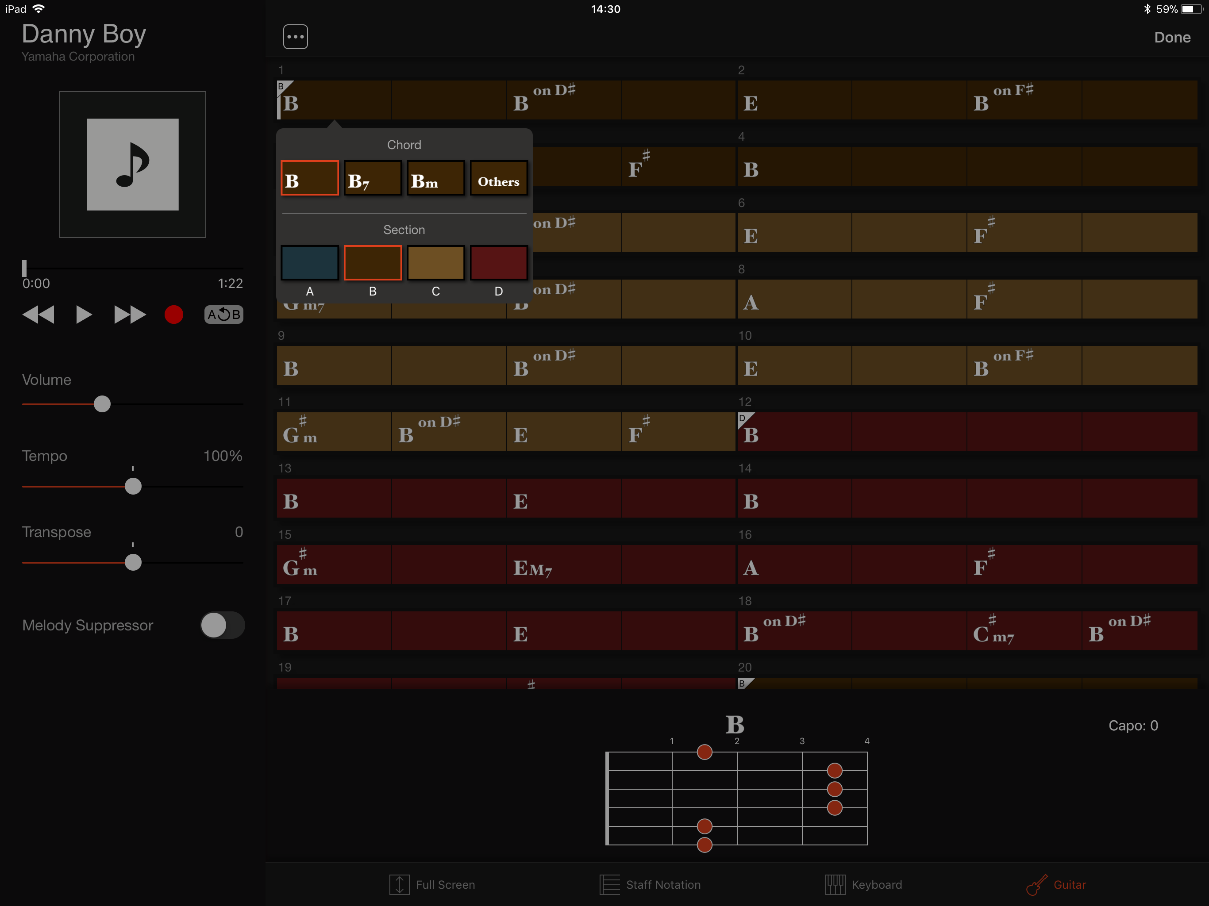
Task: Start recording with the red record button
Action: (x=174, y=315)
